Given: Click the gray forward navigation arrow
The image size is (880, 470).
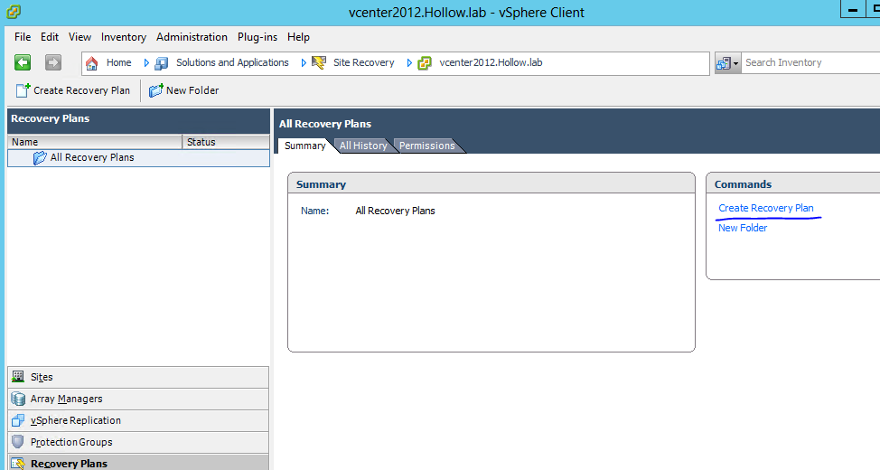Looking at the screenshot, I should point(53,62).
